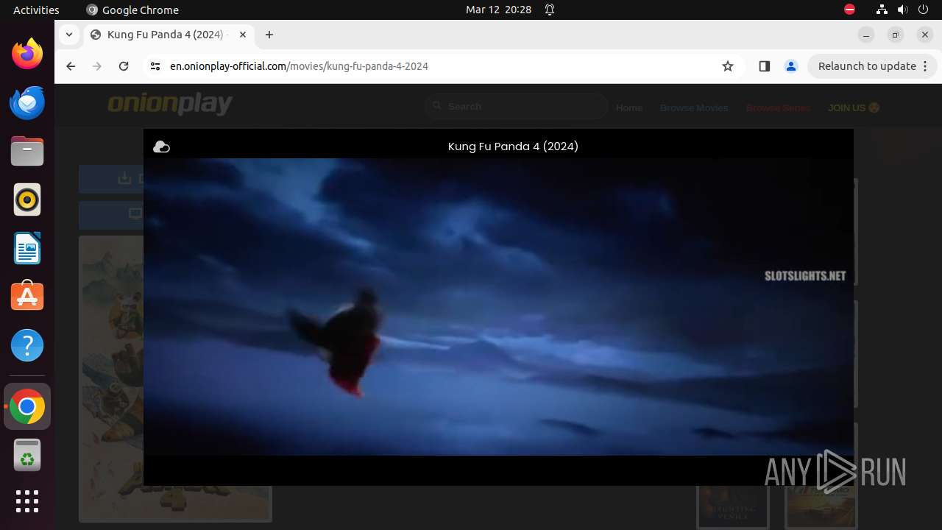Open Browse Series link
Viewport: 942px width, 530px height.
pos(778,107)
